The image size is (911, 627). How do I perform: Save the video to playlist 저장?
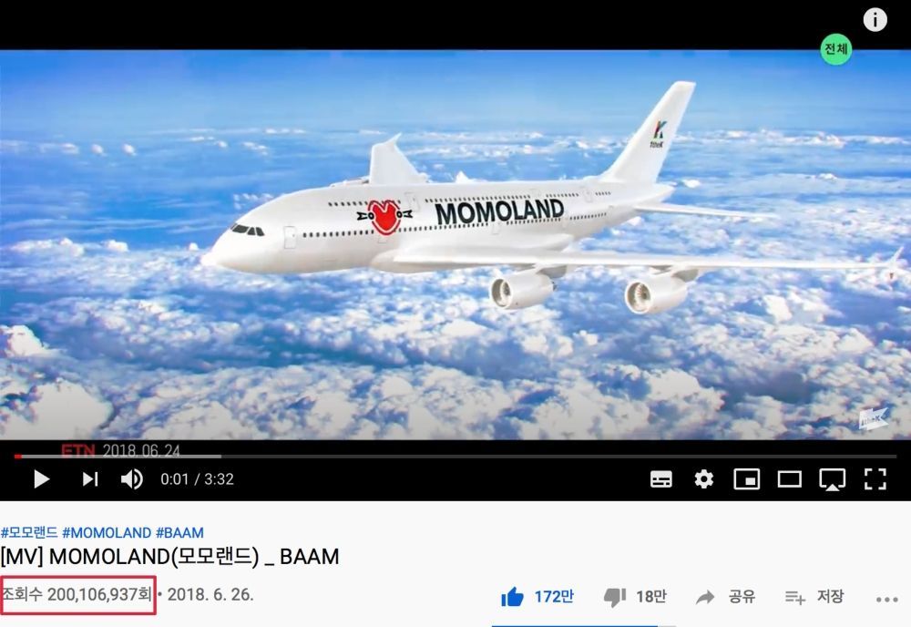pyautogui.click(x=814, y=597)
